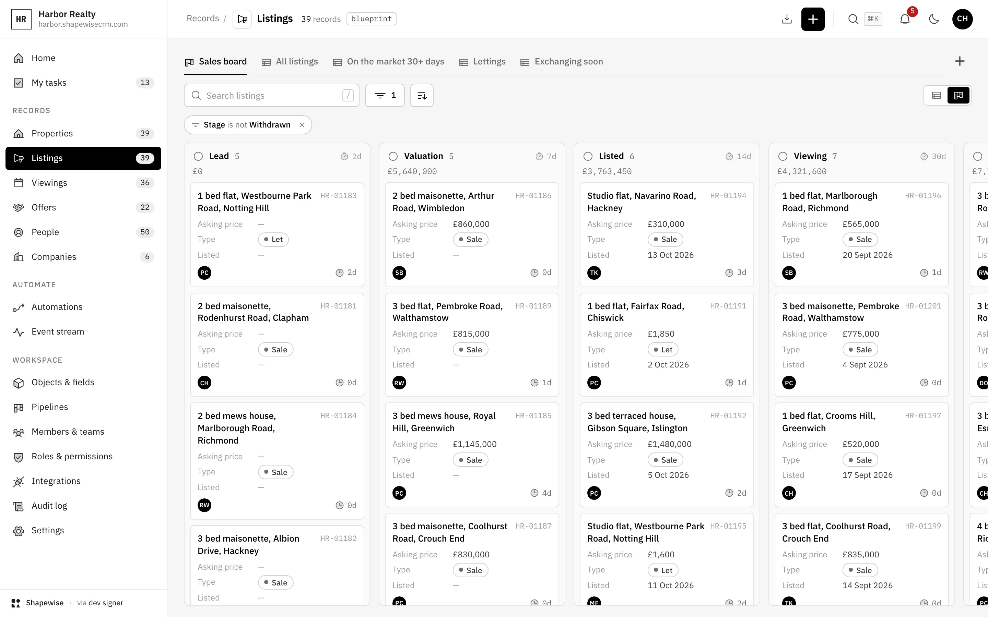Click the Search listings input field

(271, 96)
